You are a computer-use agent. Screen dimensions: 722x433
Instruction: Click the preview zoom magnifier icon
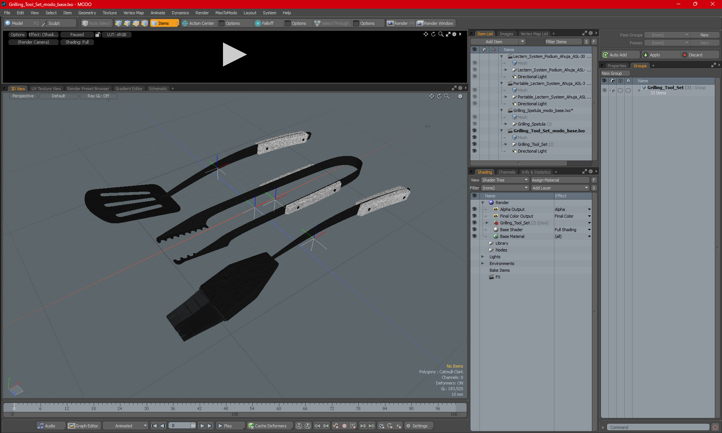(441, 34)
